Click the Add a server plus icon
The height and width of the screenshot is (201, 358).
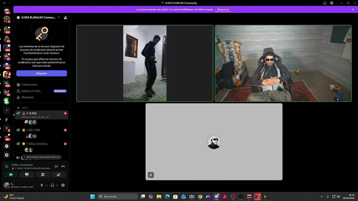[7, 146]
